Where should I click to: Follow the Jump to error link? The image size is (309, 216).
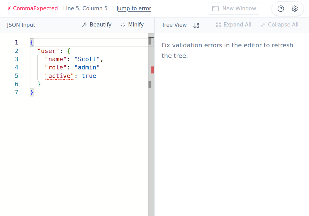click(x=134, y=8)
